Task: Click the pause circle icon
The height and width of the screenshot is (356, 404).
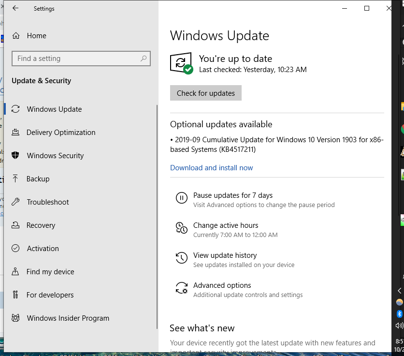Action: point(182,198)
